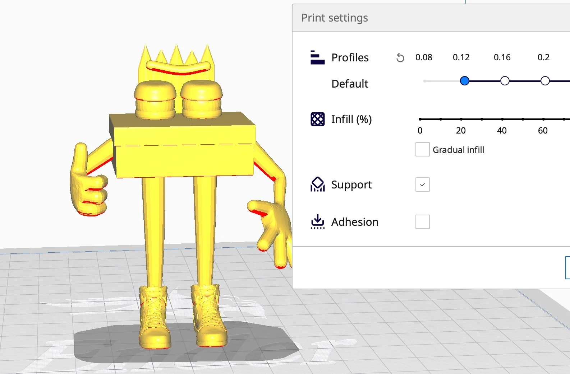Click the Profiles layer-height icon

coord(317,57)
